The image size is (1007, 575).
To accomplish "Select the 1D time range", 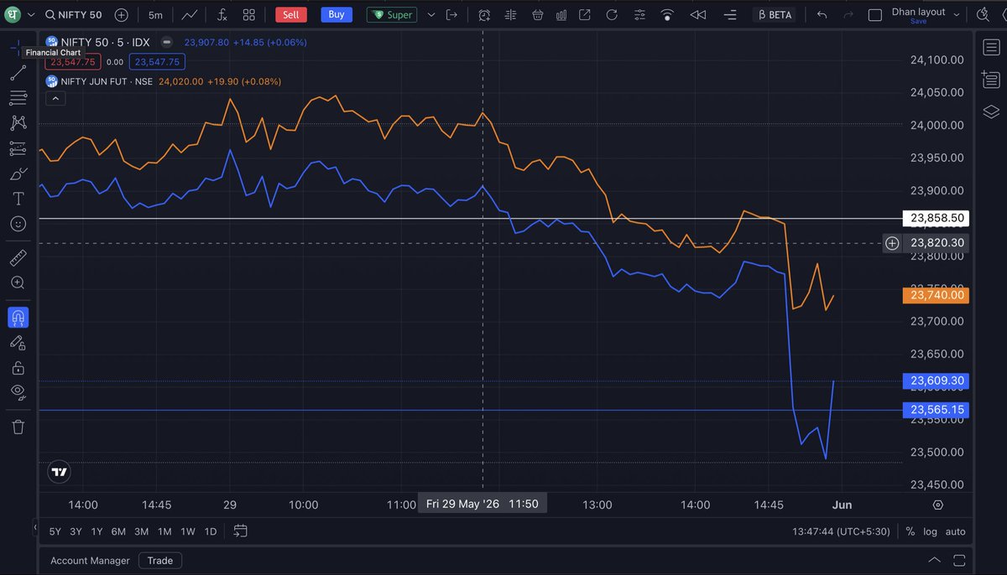I will point(211,531).
